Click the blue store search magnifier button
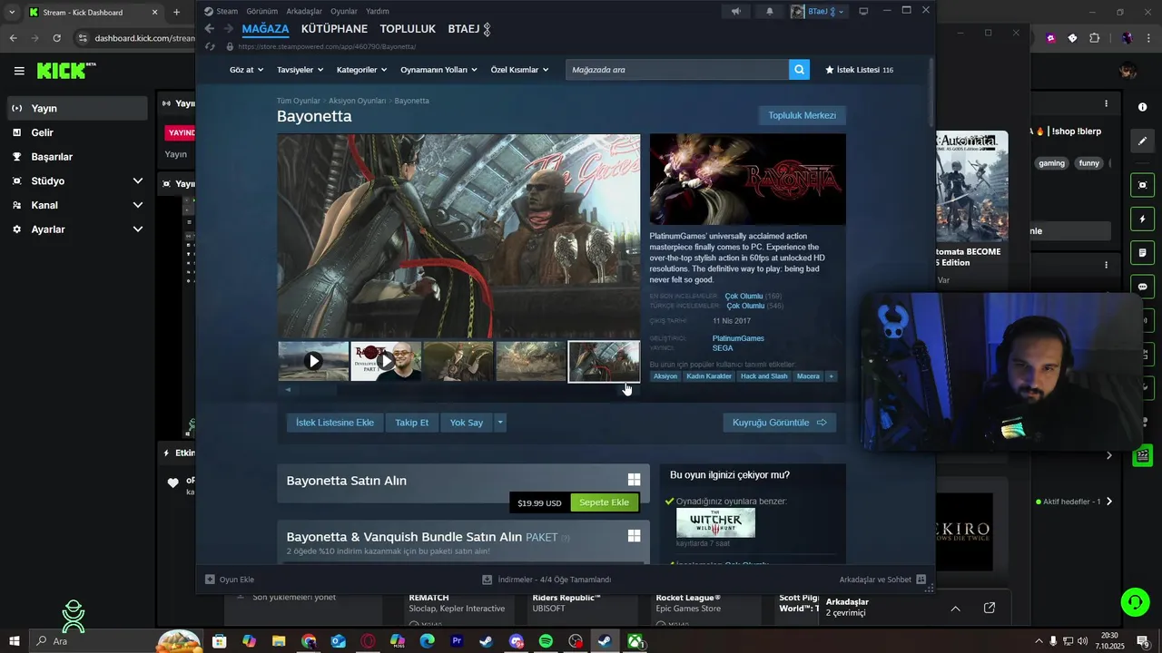 [x=799, y=70]
